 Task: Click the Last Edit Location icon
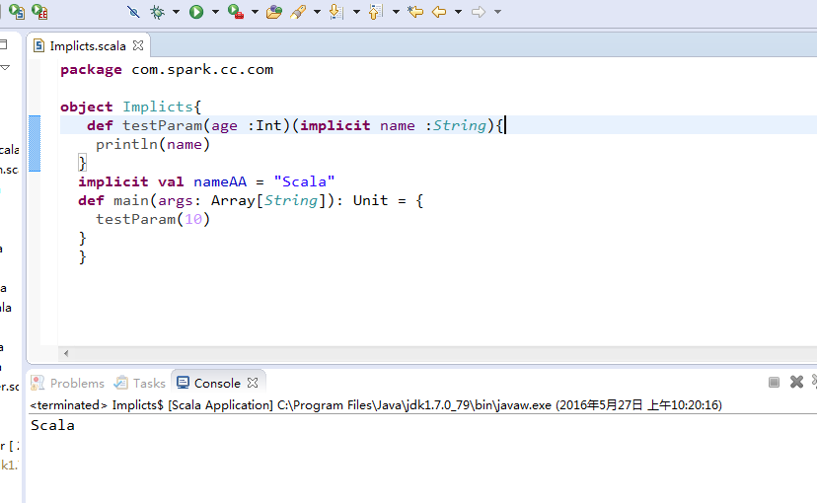click(x=415, y=12)
